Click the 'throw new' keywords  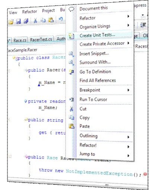click(51, 170)
